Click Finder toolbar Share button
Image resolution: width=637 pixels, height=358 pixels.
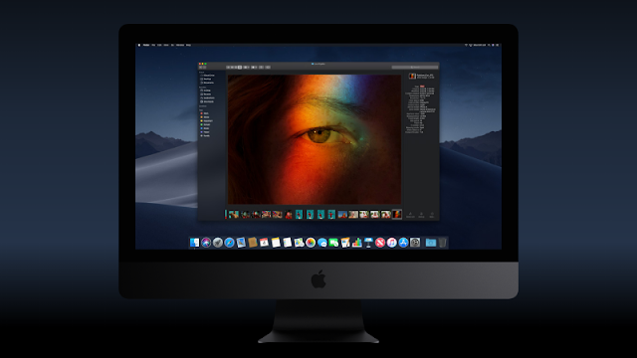261,68
